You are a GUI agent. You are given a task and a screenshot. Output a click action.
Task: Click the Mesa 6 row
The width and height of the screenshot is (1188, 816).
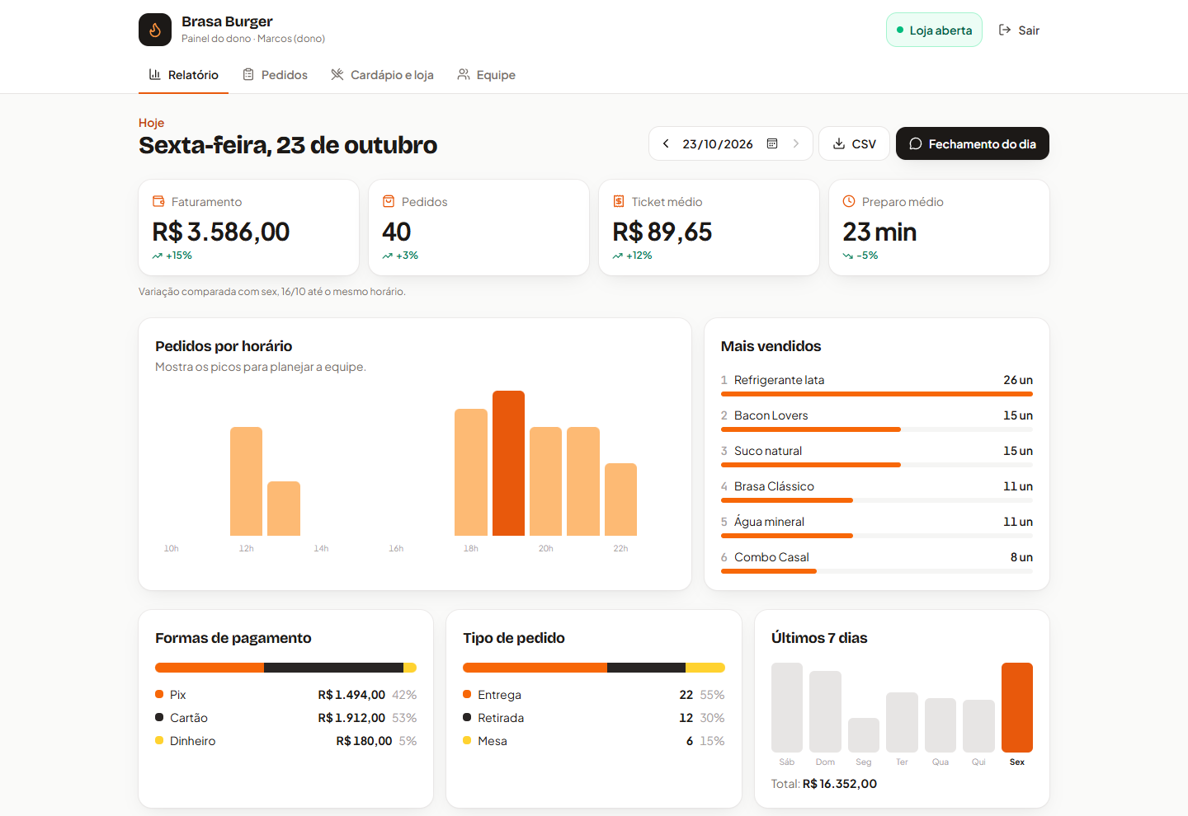[594, 741]
